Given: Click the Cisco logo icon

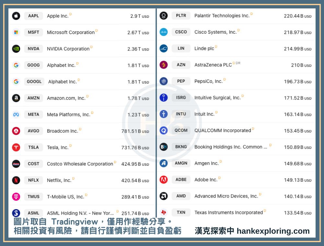Looking at the screenshot, I should tap(164, 32).
